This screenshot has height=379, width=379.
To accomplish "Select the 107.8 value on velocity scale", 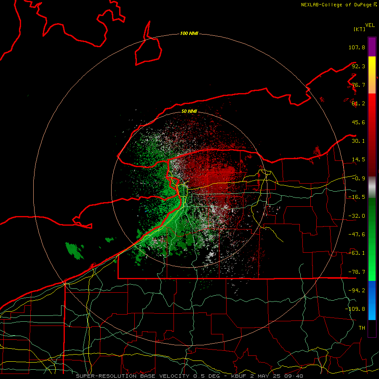I will click(x=357, y=47).
